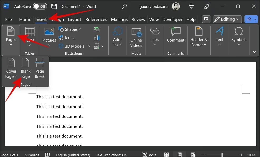The height and width of the screenshot is (157, 260).
Task: Open the Pages gallery
Action: pyautogui.click(x=11, y=36)
